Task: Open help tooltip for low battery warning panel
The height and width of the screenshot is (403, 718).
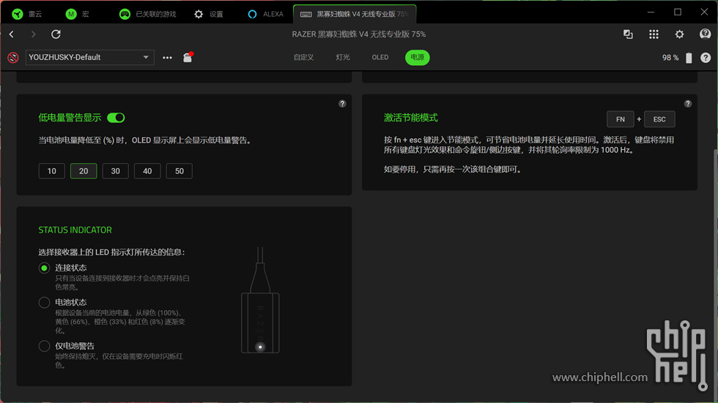Action: (342, 104)
